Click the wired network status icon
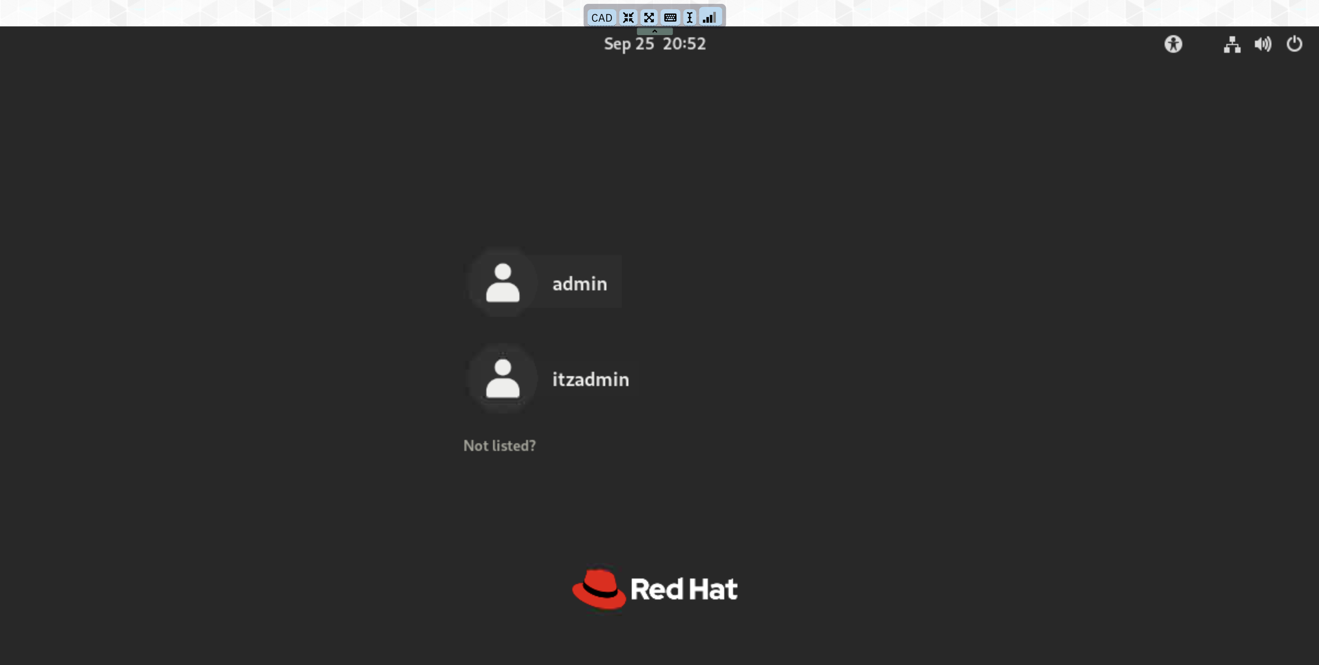Image resolution: width=1319 pixels, height=665 pixels. pyautogui.click(x=1232, y=44)
